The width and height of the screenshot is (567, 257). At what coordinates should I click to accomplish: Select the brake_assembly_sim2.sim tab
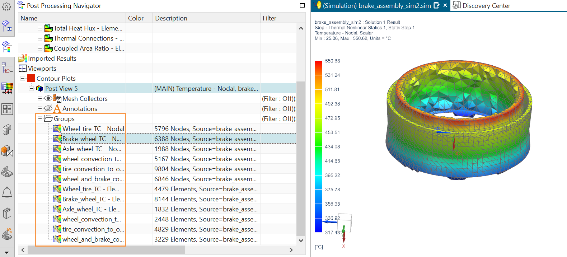coord(376,6)
